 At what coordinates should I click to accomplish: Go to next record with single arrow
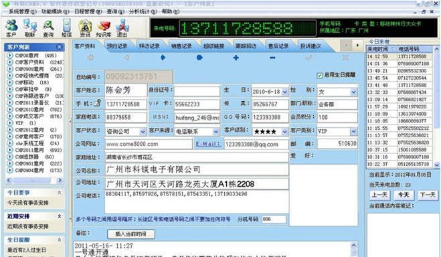coord(163,58)
